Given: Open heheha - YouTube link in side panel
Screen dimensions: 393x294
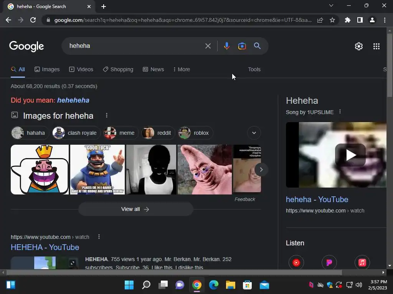Looking at the screenshot, I should coord(317,199).
